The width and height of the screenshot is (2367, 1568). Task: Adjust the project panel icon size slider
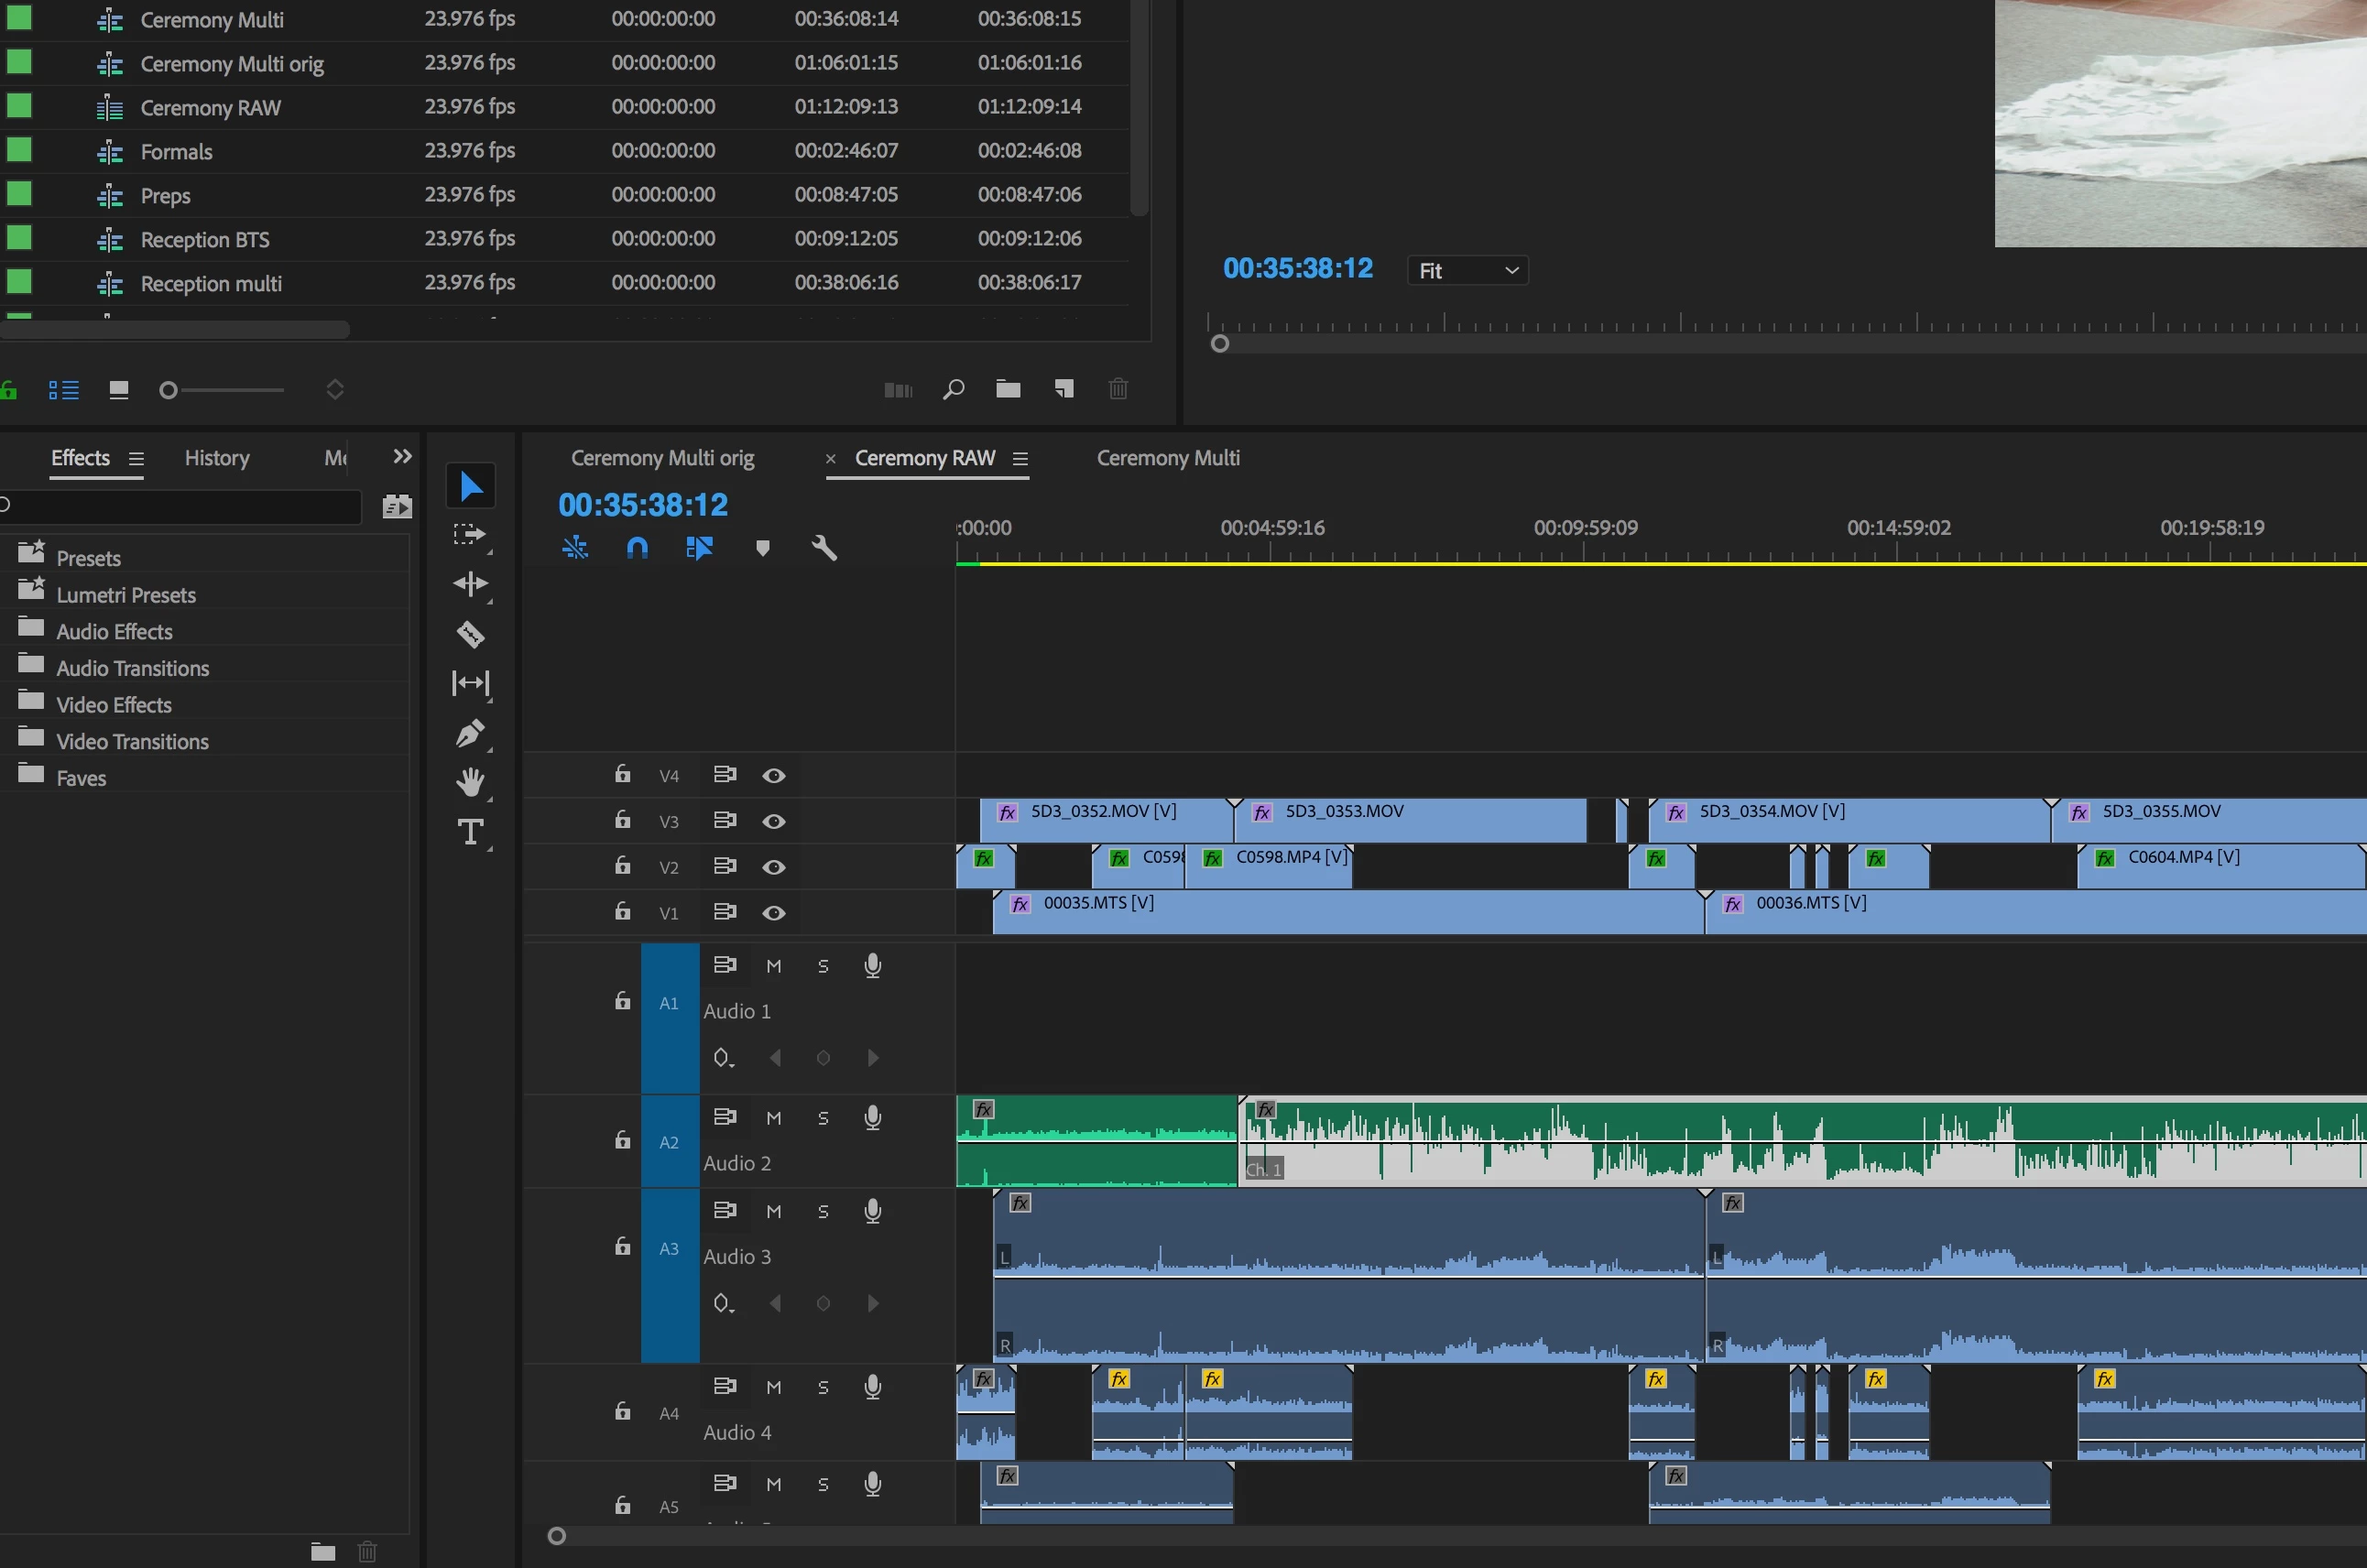(169, 390)
